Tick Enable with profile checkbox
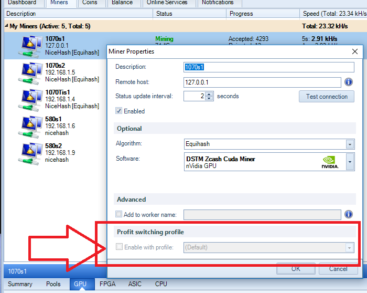Screen dimensions: 367x293 click(x=119, y=247)
